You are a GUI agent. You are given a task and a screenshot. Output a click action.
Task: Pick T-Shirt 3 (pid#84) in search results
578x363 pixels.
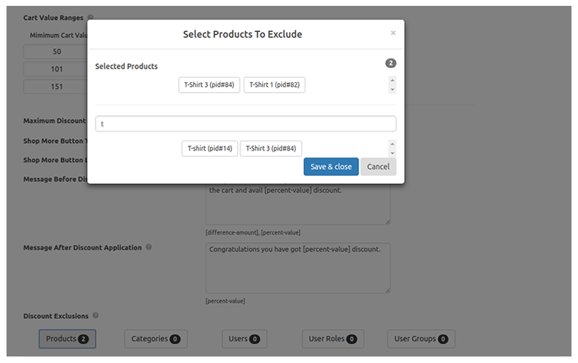coord(271,149)
